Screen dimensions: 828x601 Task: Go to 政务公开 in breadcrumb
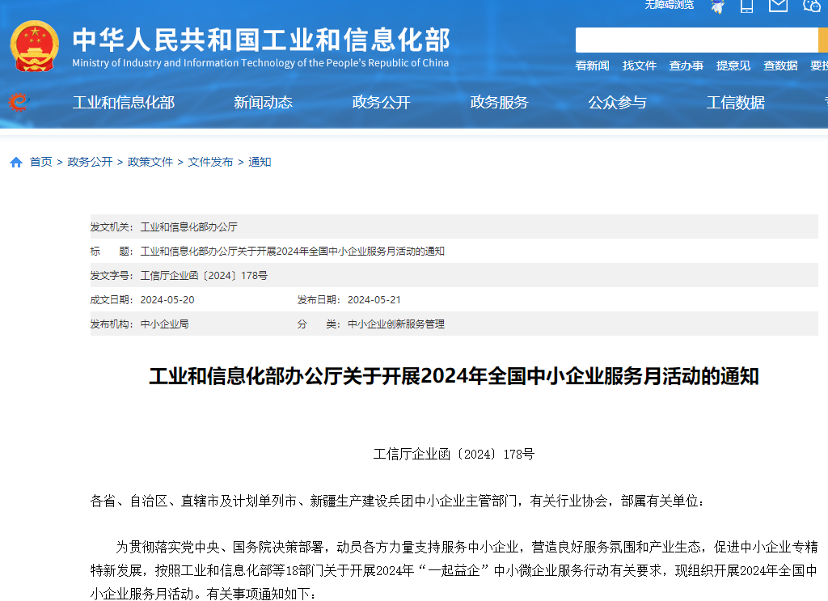point(90,162)
